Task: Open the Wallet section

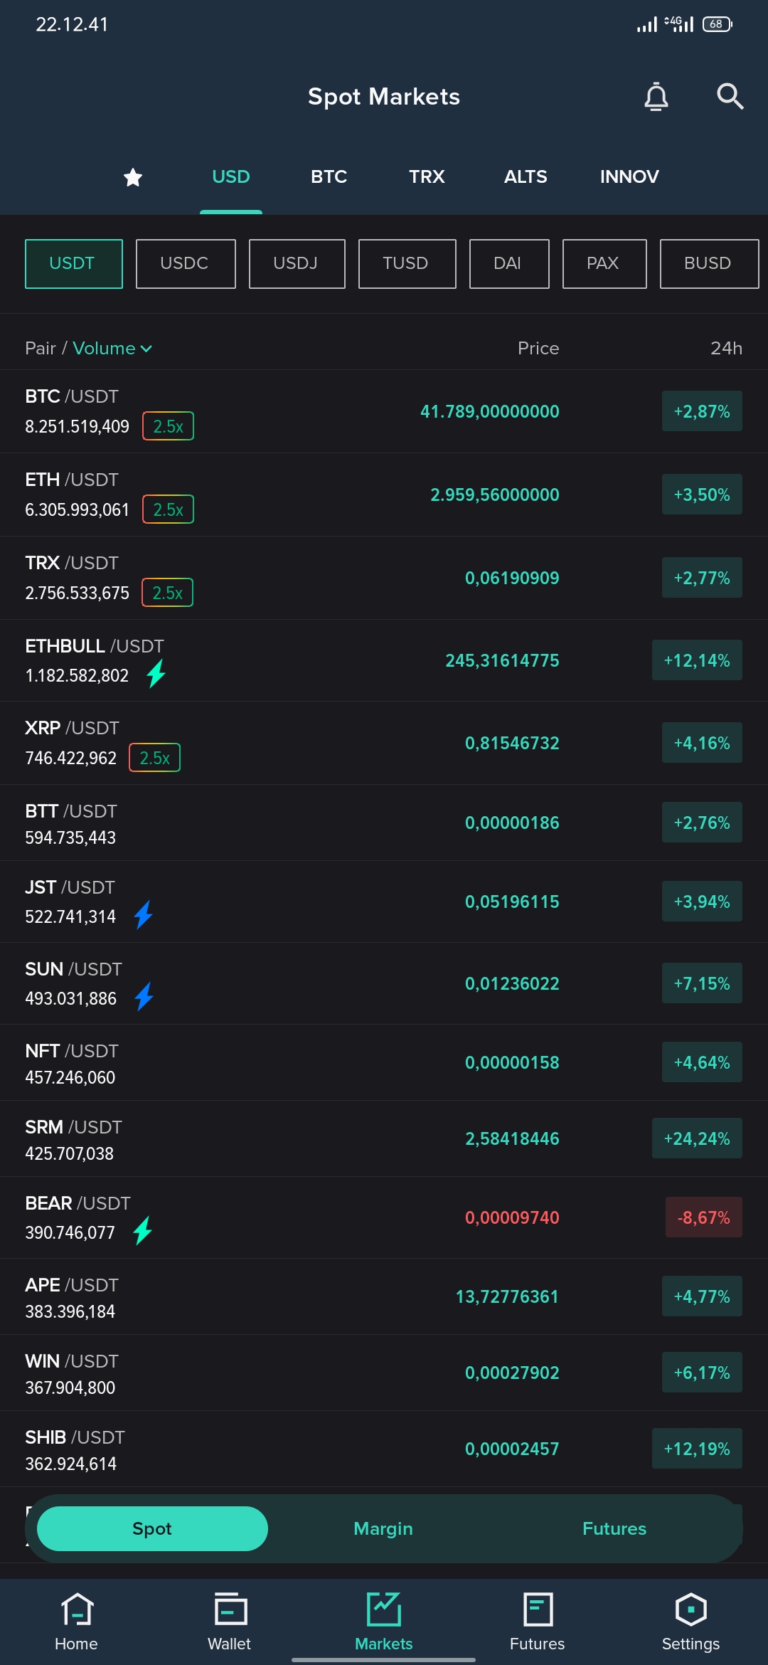Action: point(230,1622)
